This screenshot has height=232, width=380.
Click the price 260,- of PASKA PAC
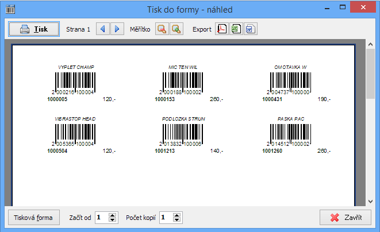click(324, 151)
